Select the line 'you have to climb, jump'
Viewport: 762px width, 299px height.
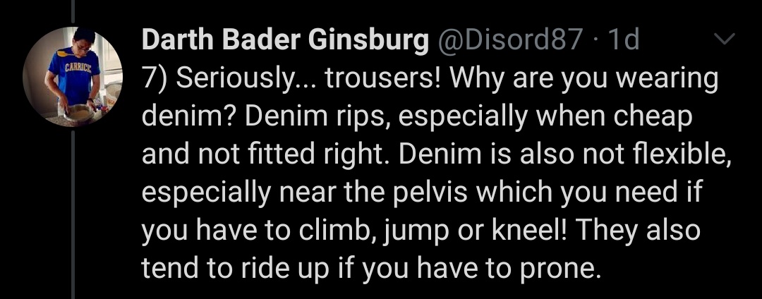pyautogui.click(x=421, y=230)
